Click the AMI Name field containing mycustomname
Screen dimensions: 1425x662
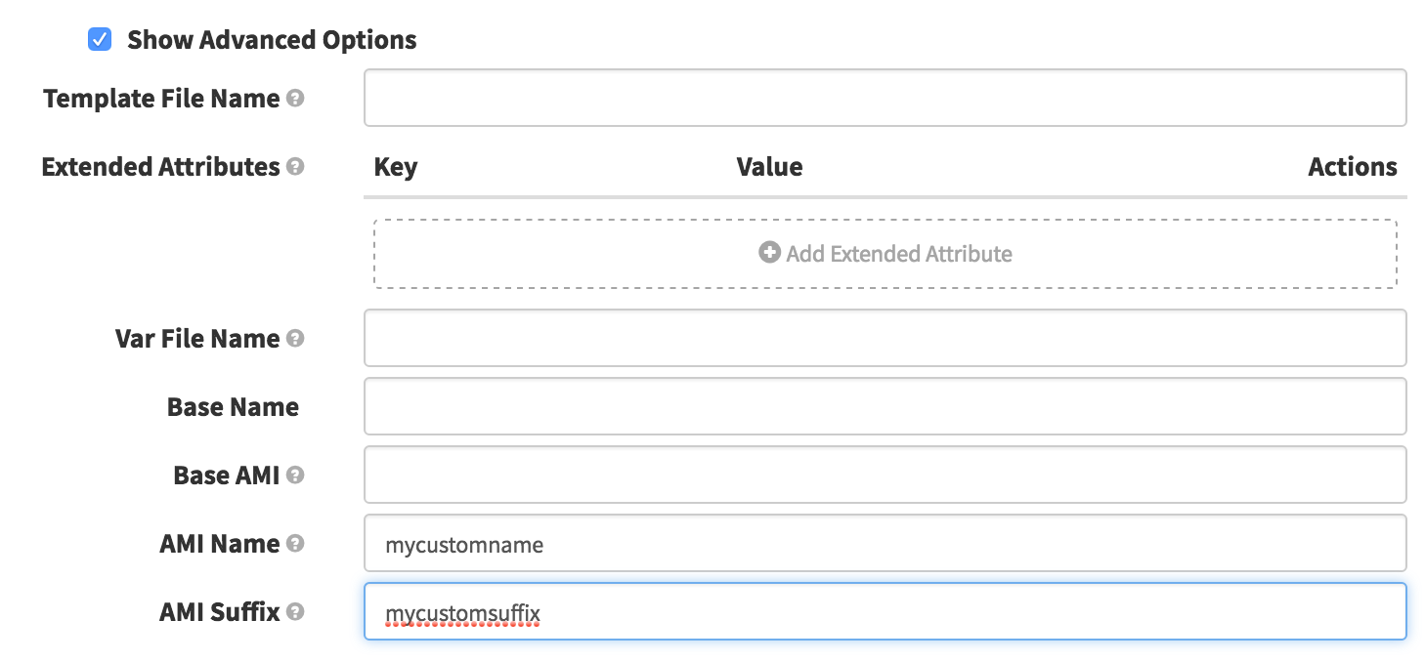885,543
